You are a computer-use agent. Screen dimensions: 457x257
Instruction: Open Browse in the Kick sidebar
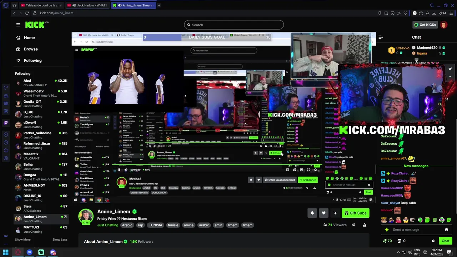coord(31,49)
